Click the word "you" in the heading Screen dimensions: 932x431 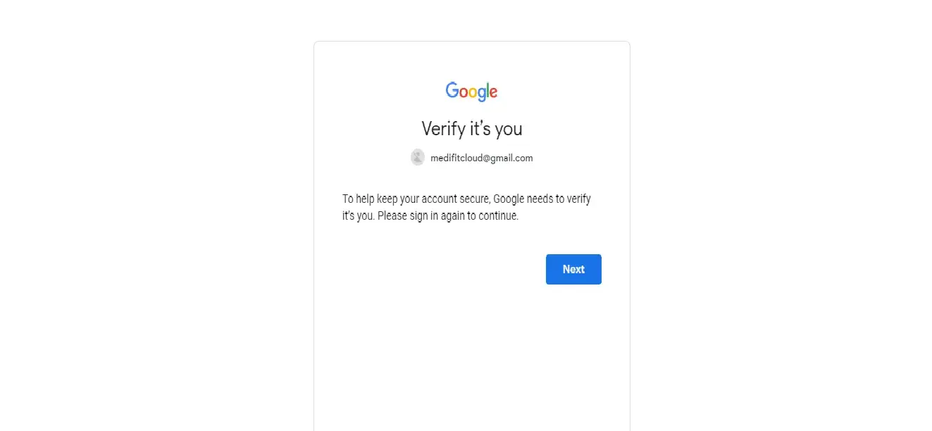tap(509, 130)
